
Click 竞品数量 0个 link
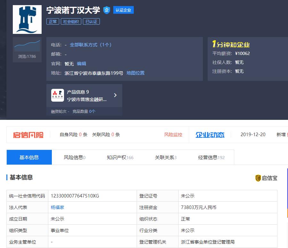coord(84,111)
